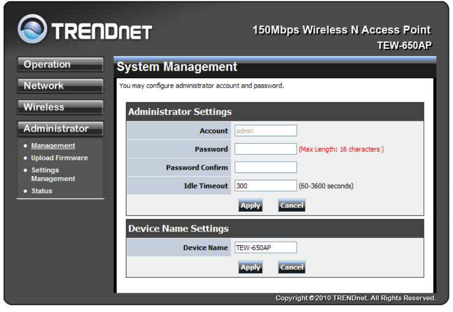Click the '150Mbps Wireless N Access Point' title
The image size is (453, 312).
[342, 30]
